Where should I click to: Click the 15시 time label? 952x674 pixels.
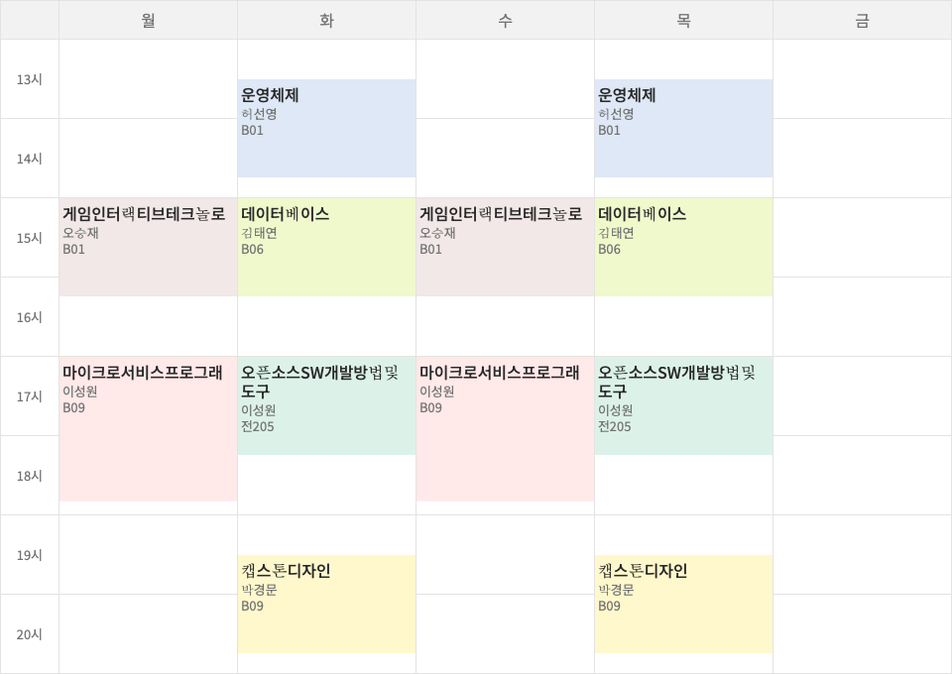pos(29,239)
